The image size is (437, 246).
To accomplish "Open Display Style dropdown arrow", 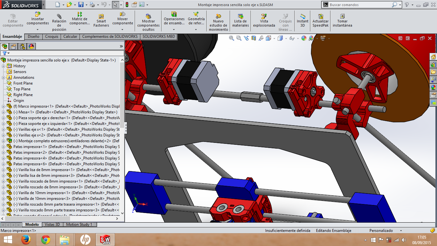I will pos(285,38).
